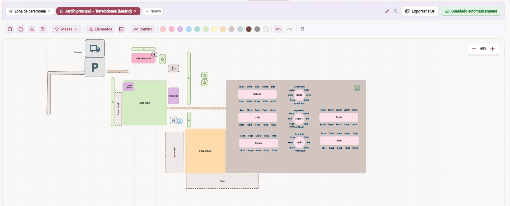Select the Barra block below the dance floor
The width and height of the screenshot is (510, 206).
click(222, 181)
